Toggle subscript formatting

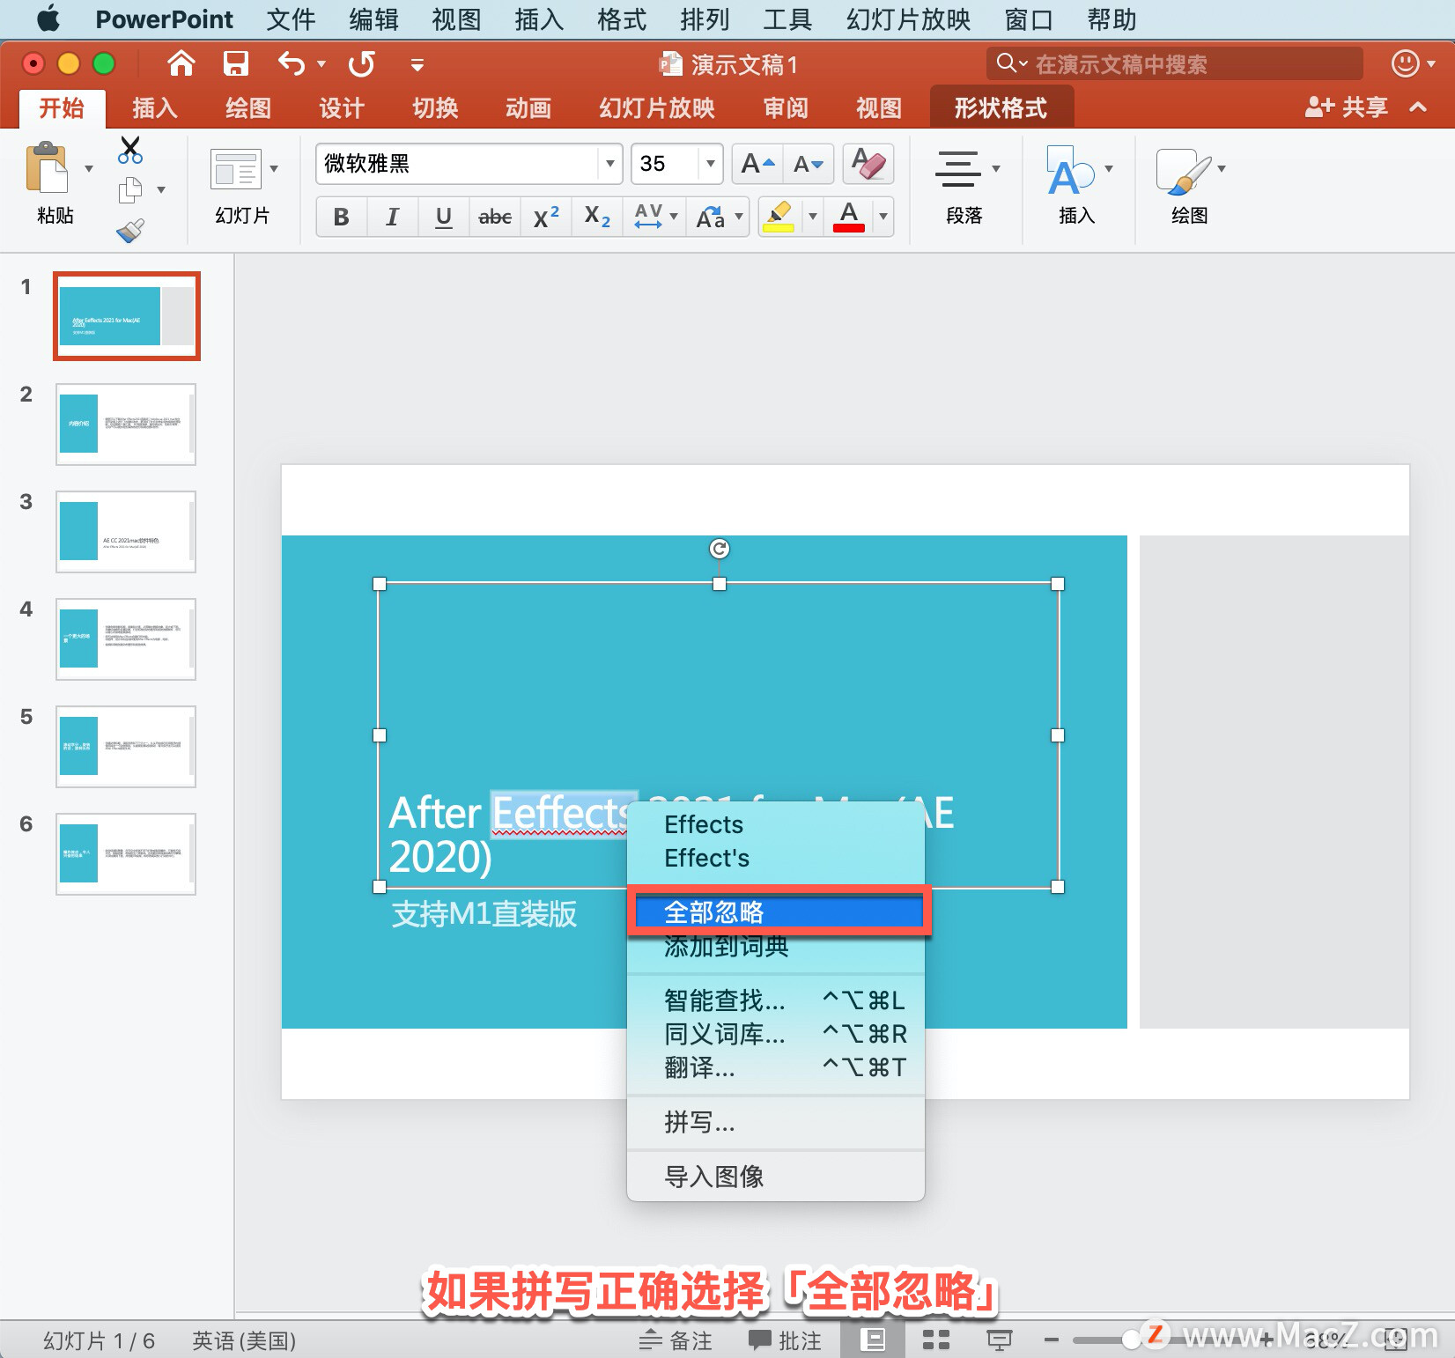coord(596,217)
